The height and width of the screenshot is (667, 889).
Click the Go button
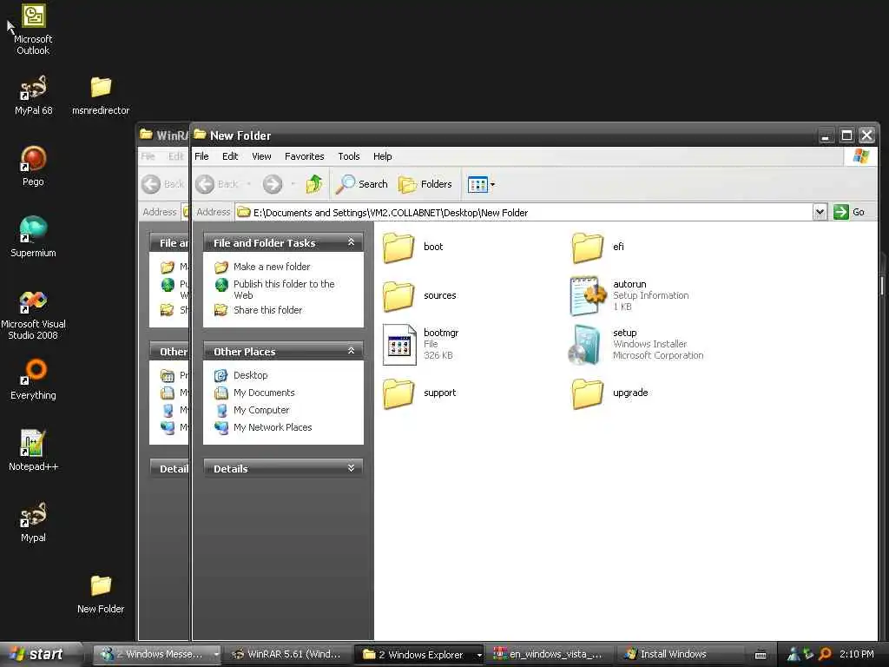tap(849, 212)
